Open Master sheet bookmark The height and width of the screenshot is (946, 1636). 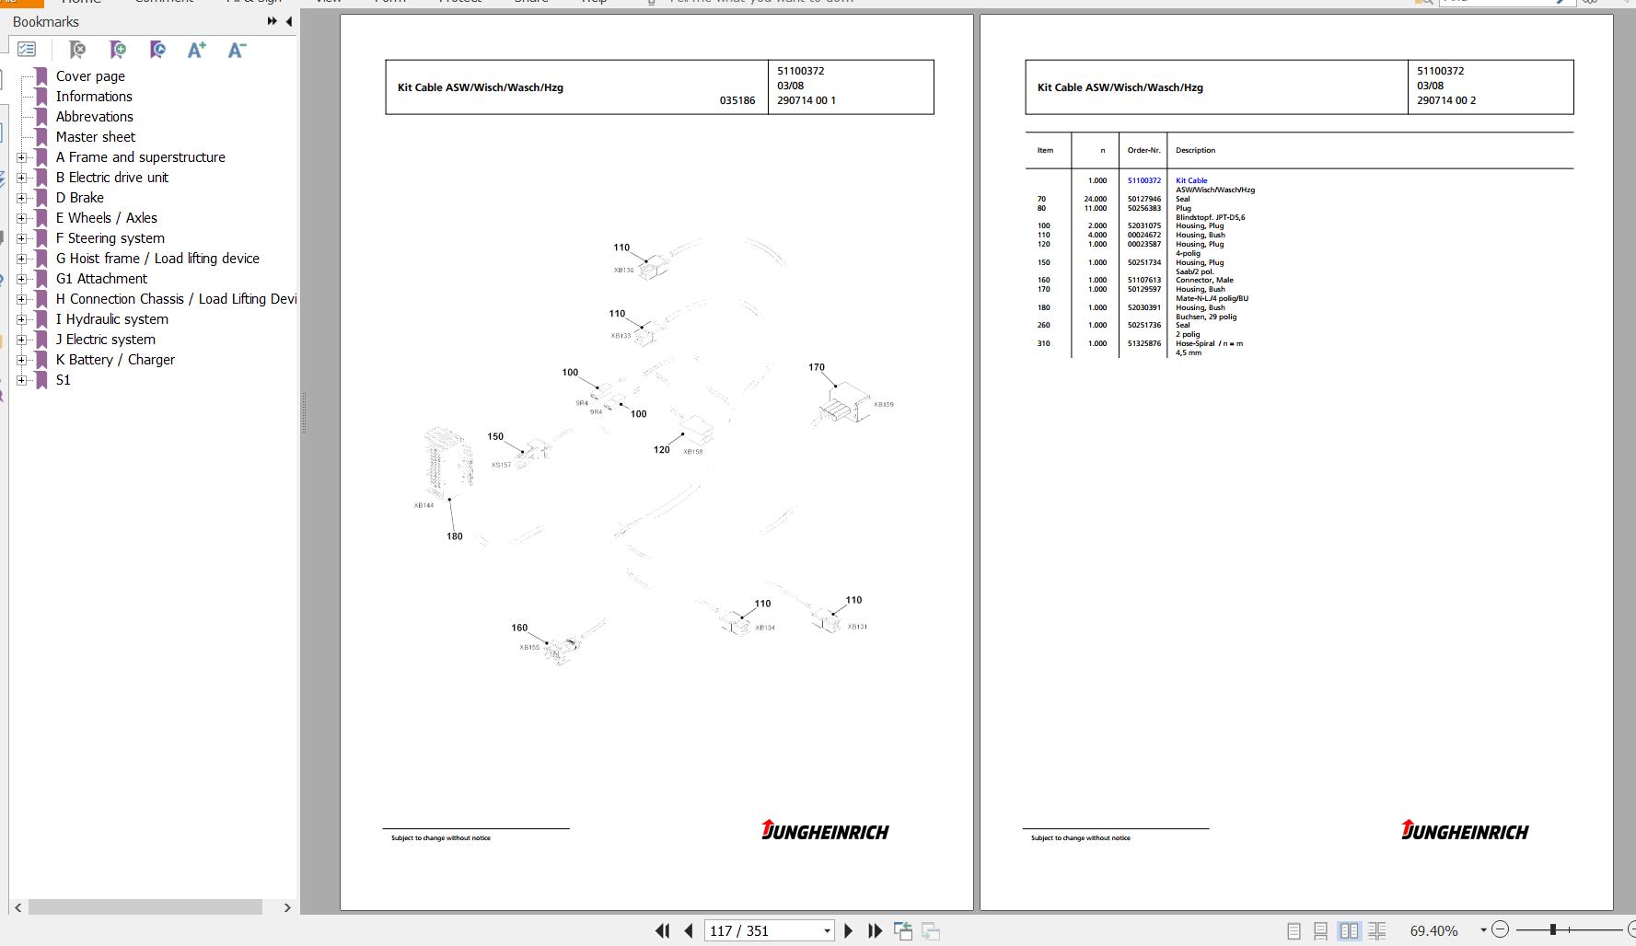coord(96,137)
